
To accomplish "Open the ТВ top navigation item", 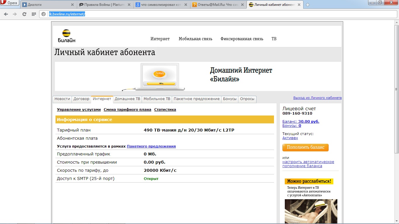I will coord(274,39).
